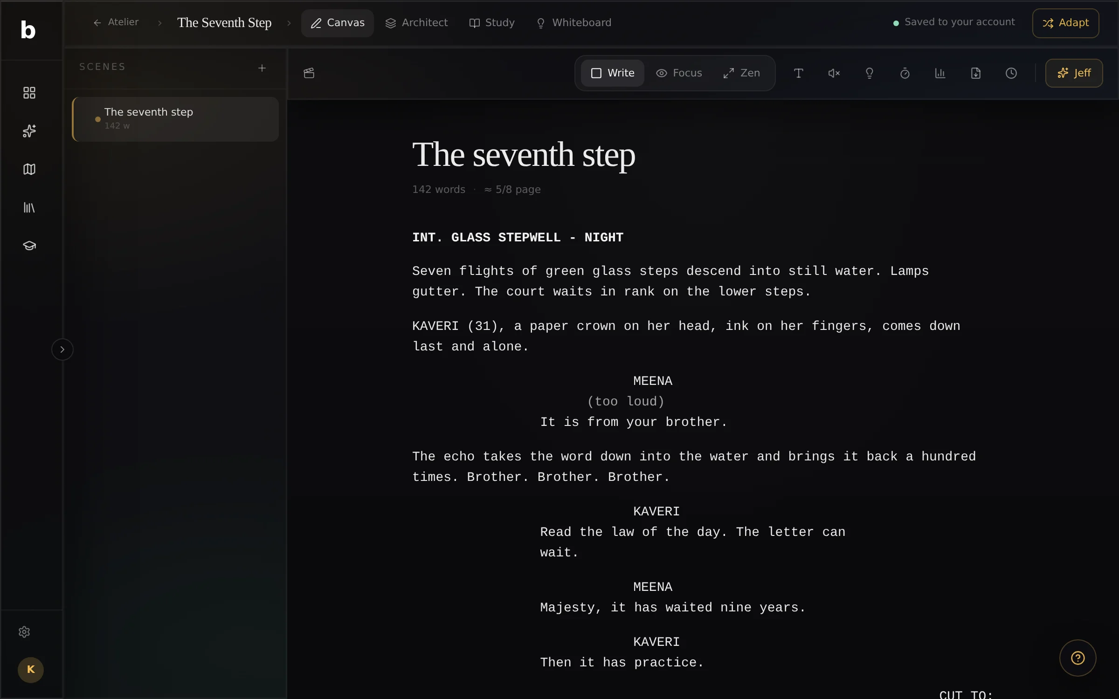The width and height of the screenshot is (1119, 699).
Task: Expand the collapsed sidebar chevron
Action: tap(62, 349)
